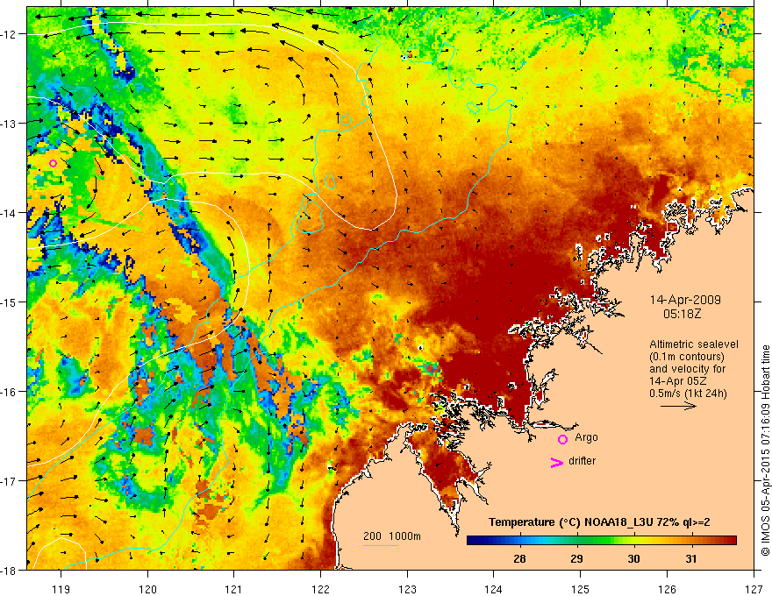Image resolution: width=772 pixels, height=596 pixels.
Task: Click the longitude axis label 122
Action: 320,589
